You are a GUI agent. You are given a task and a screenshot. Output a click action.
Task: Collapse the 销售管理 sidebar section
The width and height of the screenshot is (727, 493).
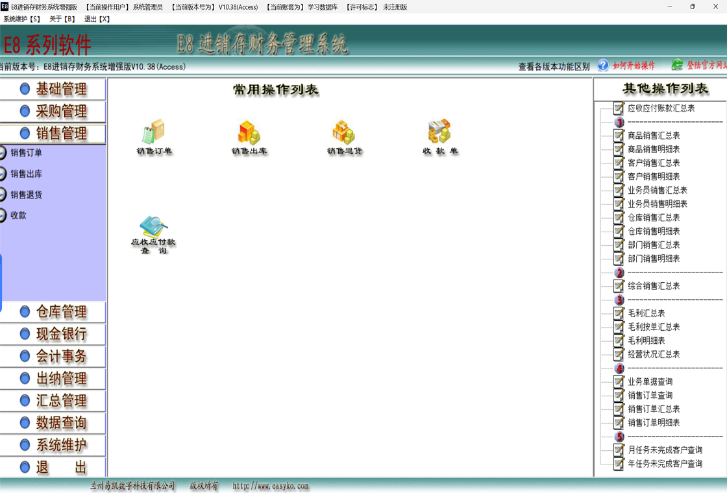click(53, 134)
